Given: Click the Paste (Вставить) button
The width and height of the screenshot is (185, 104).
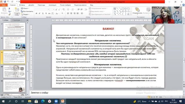Looking at the screenshot, I should (4, 11).
